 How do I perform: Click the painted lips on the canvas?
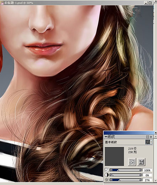point(43,48)
